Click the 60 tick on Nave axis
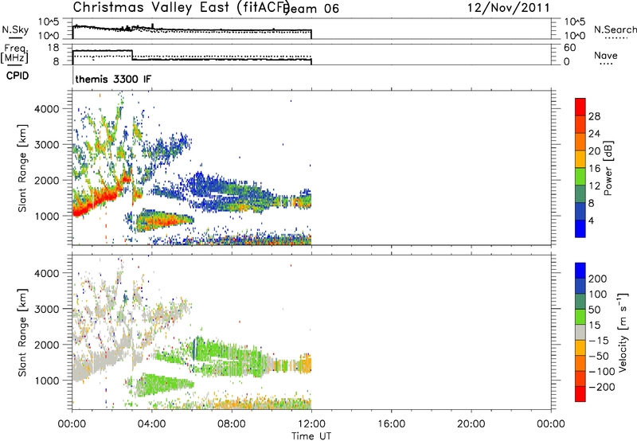The width and height of the screenshot is (637, 441). (570, 48)
